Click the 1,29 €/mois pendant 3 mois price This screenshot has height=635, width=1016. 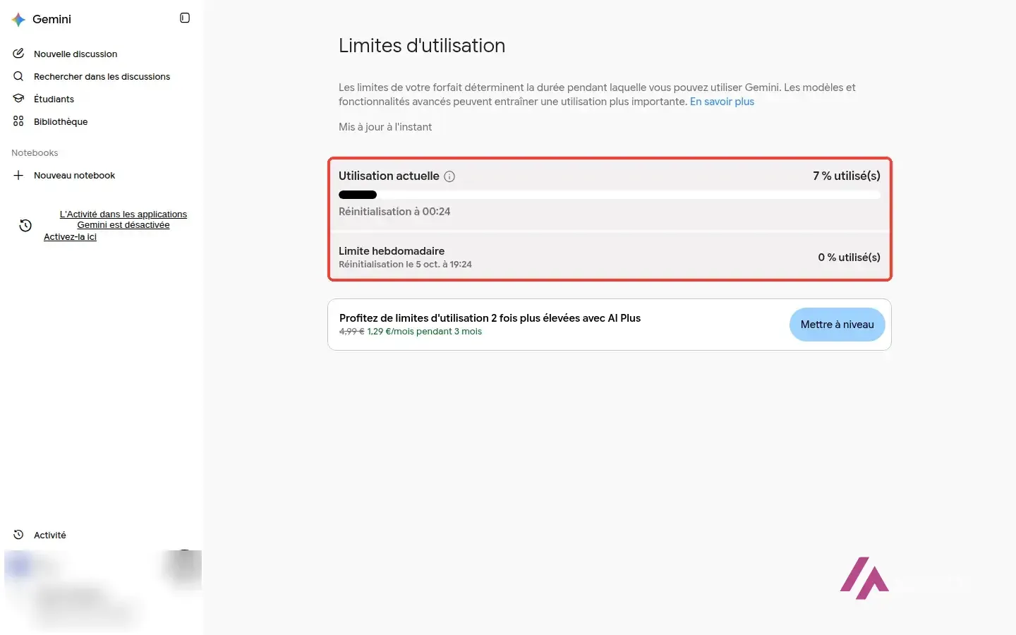pos(424,332)
